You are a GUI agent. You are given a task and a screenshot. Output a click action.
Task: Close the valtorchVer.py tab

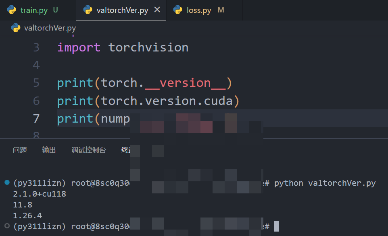coord(157,10)
